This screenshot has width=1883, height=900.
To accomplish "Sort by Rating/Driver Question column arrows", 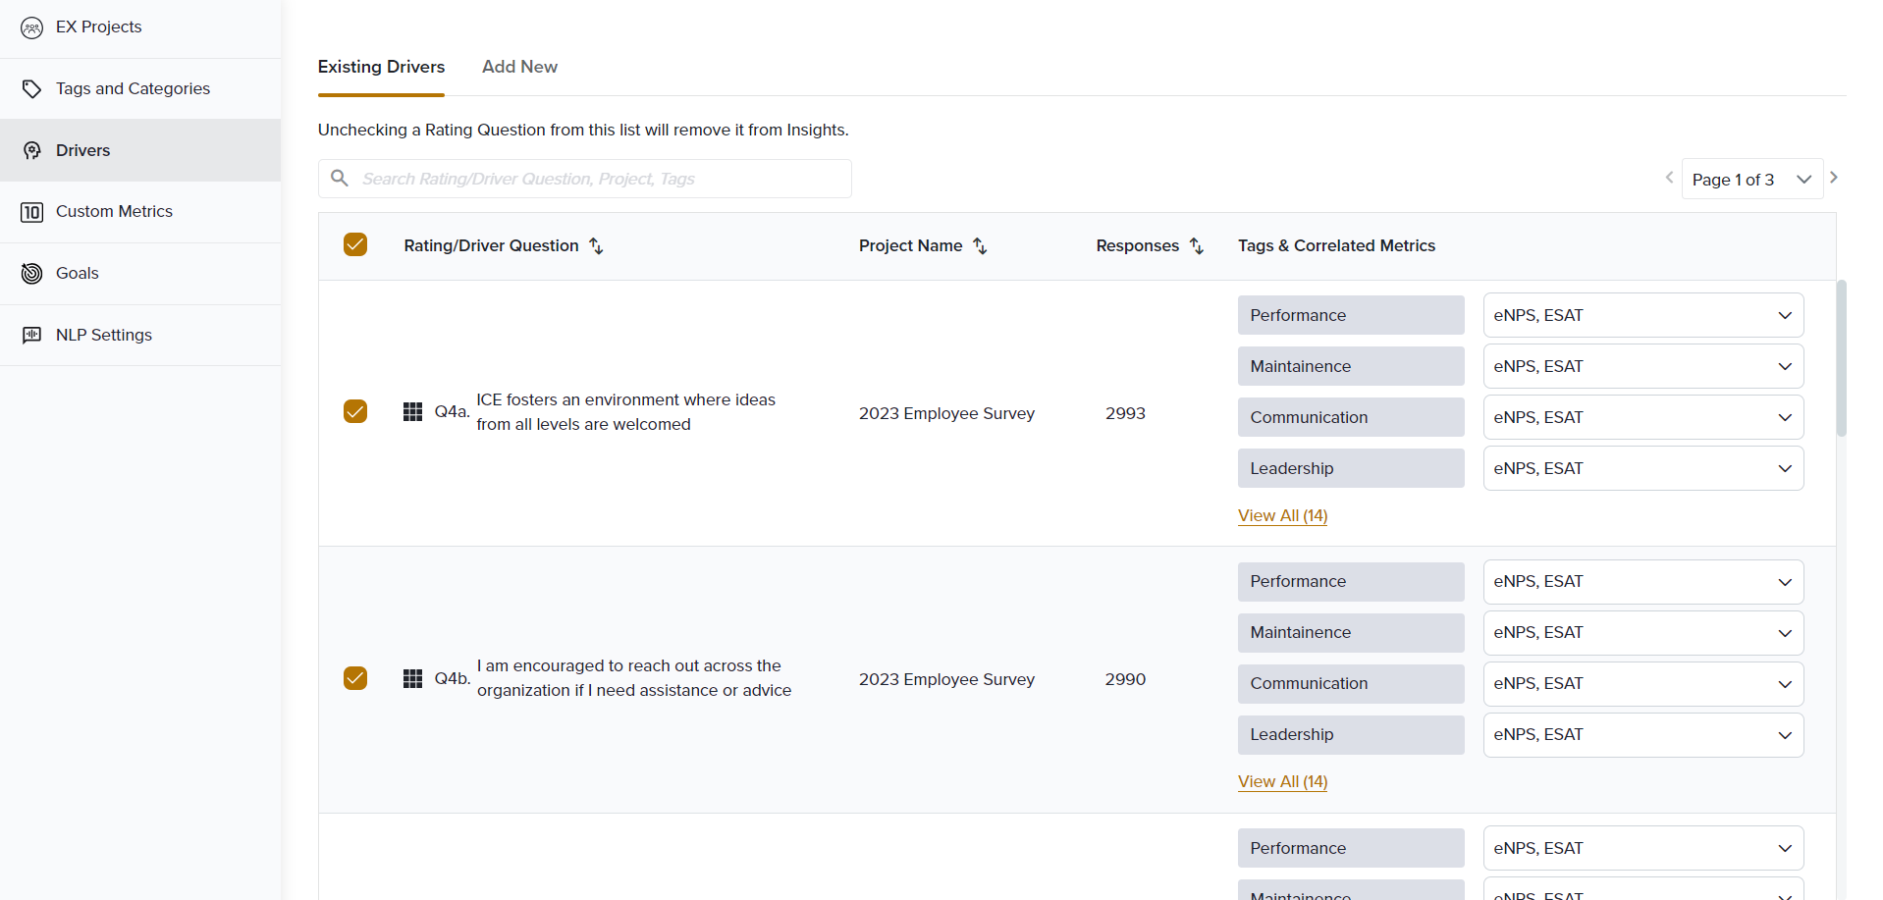I will coord(596,246).
